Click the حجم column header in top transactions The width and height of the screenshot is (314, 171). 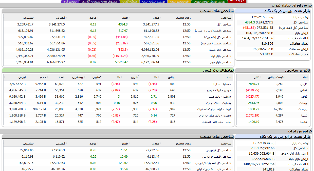click(x=43, y=77)
